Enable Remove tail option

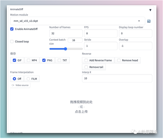[x=86, y=67]
